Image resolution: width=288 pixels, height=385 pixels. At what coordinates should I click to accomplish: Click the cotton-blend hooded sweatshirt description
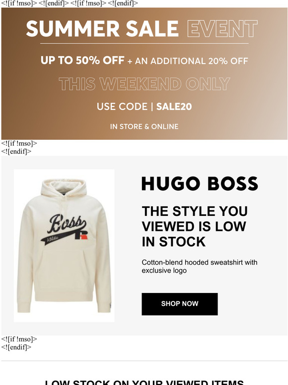pyautogui.click(x=200, y=267)
